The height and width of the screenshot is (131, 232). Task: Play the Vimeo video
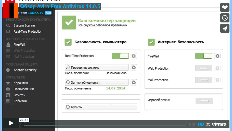(x=11, y=123)
